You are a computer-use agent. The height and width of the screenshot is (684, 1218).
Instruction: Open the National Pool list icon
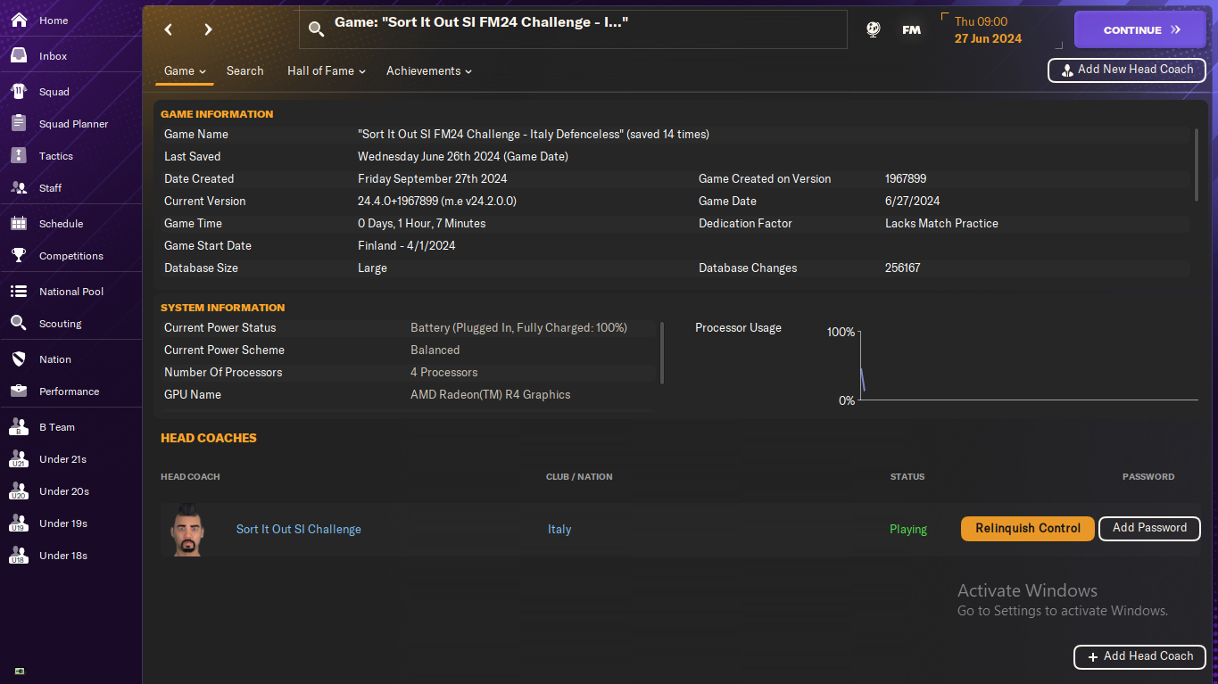(19, 292)
